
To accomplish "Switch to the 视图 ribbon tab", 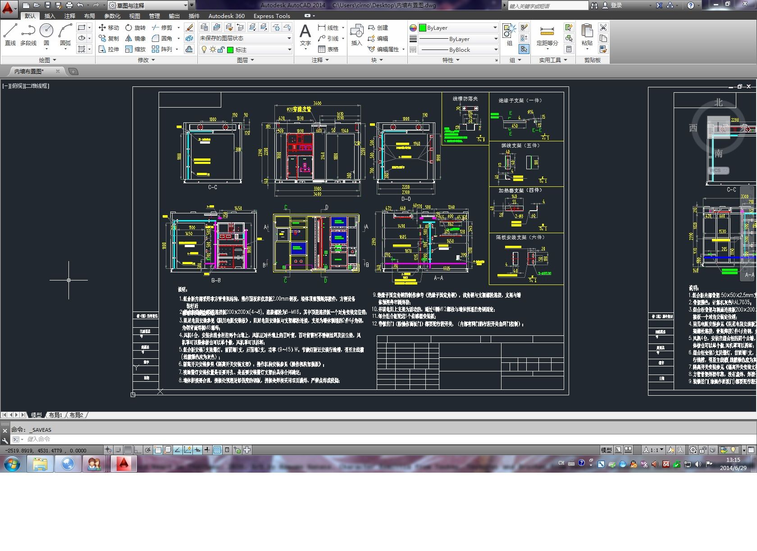I will click(x=134, y=16).
